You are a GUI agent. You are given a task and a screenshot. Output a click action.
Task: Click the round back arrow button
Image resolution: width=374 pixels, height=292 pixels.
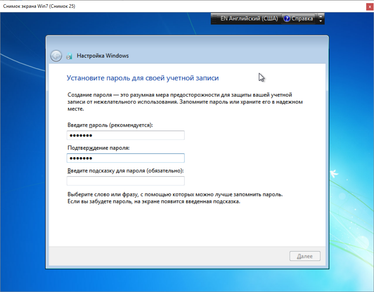(x=56, y=56)
